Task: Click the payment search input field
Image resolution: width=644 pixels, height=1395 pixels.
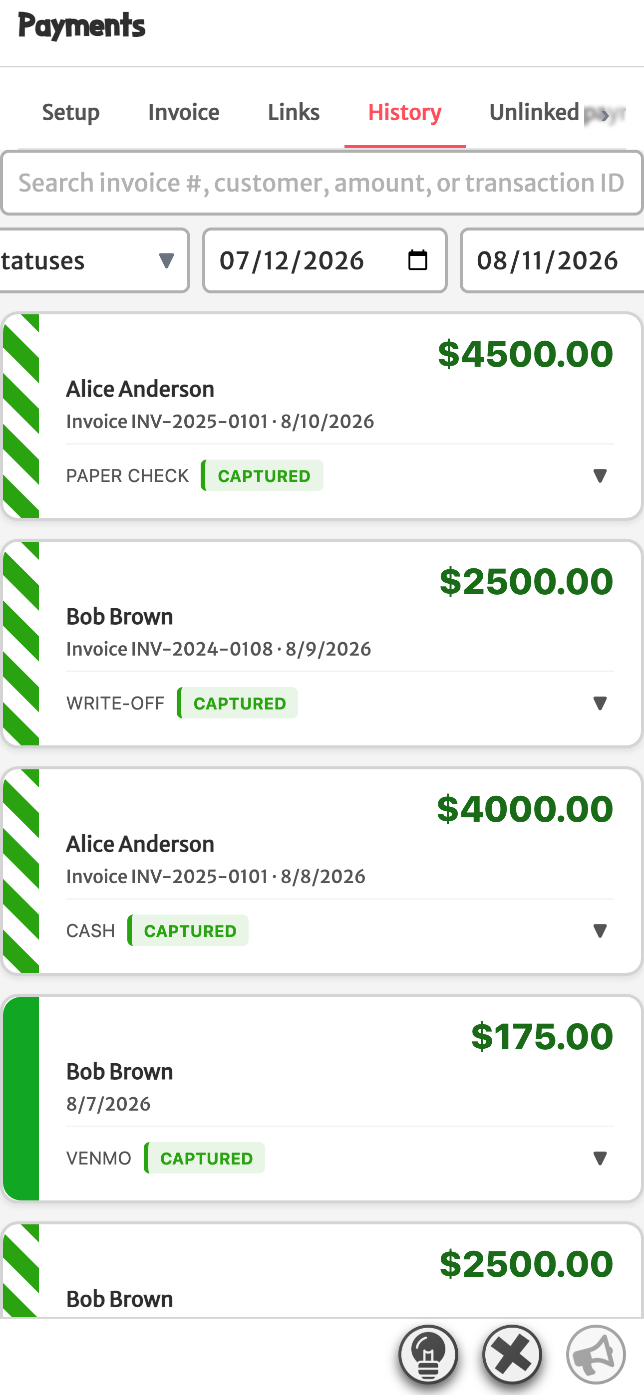Action: coord(322,183)
